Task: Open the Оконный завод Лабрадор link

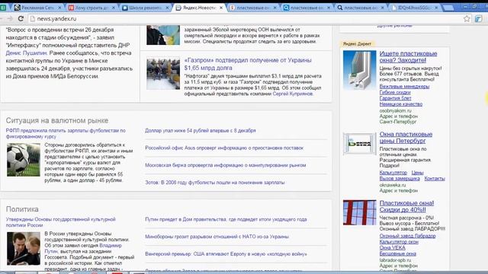Action: (407, 236)
